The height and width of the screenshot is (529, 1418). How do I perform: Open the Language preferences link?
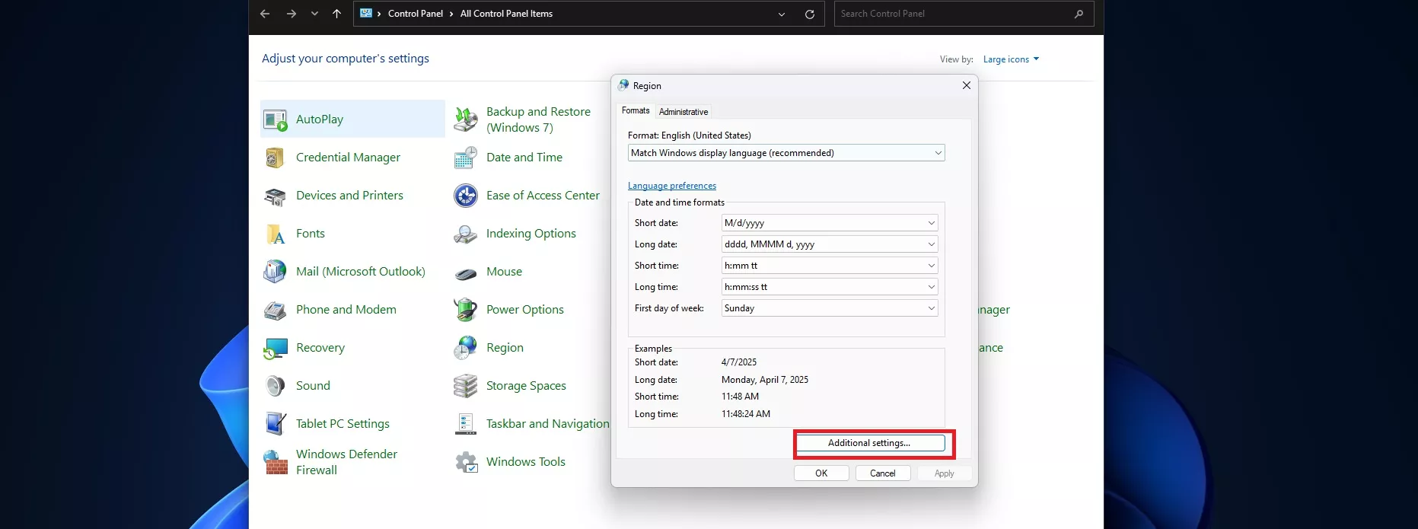tap(671, 186)
